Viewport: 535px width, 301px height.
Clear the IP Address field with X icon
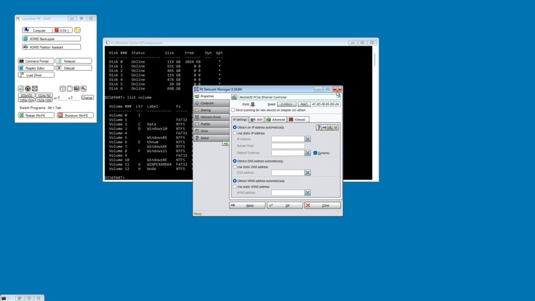308,139
